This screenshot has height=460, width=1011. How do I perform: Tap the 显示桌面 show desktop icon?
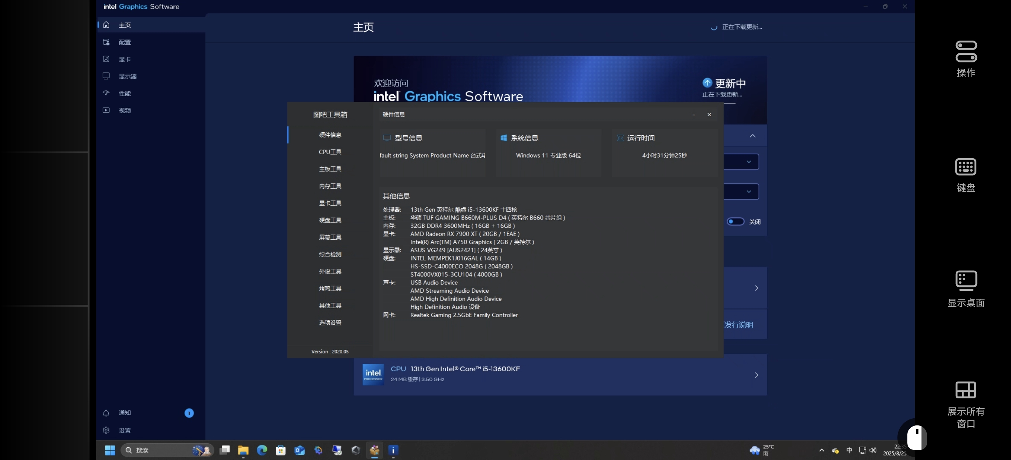pyautogui.click(x=965, y=280)
